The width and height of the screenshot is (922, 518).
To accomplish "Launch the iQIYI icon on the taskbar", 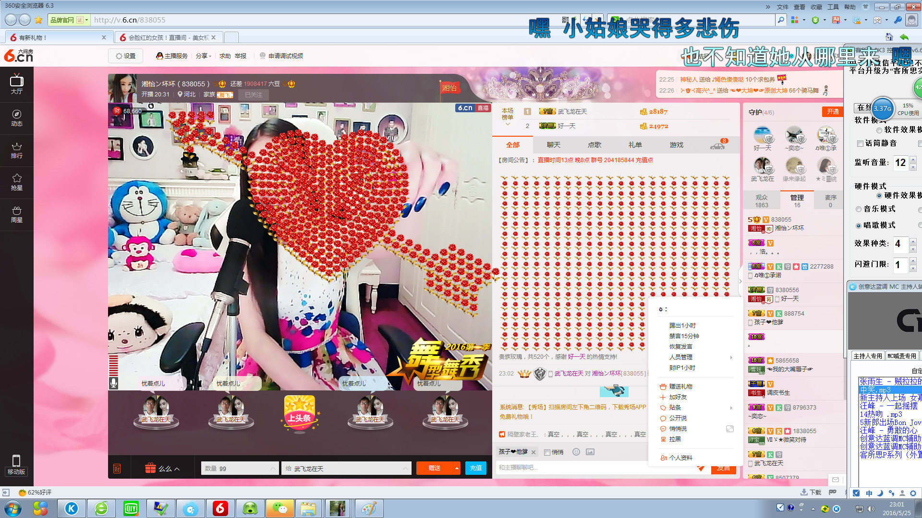I will point(131,508).
